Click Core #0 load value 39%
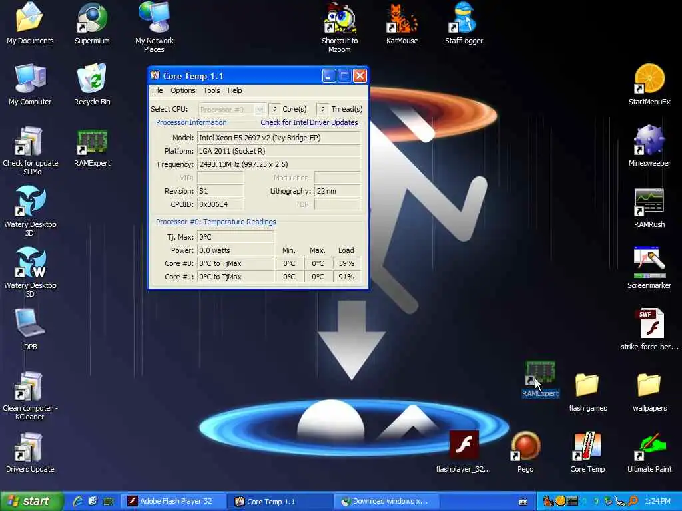The width and height of the screenshot is (682, 511). [346, 263]
